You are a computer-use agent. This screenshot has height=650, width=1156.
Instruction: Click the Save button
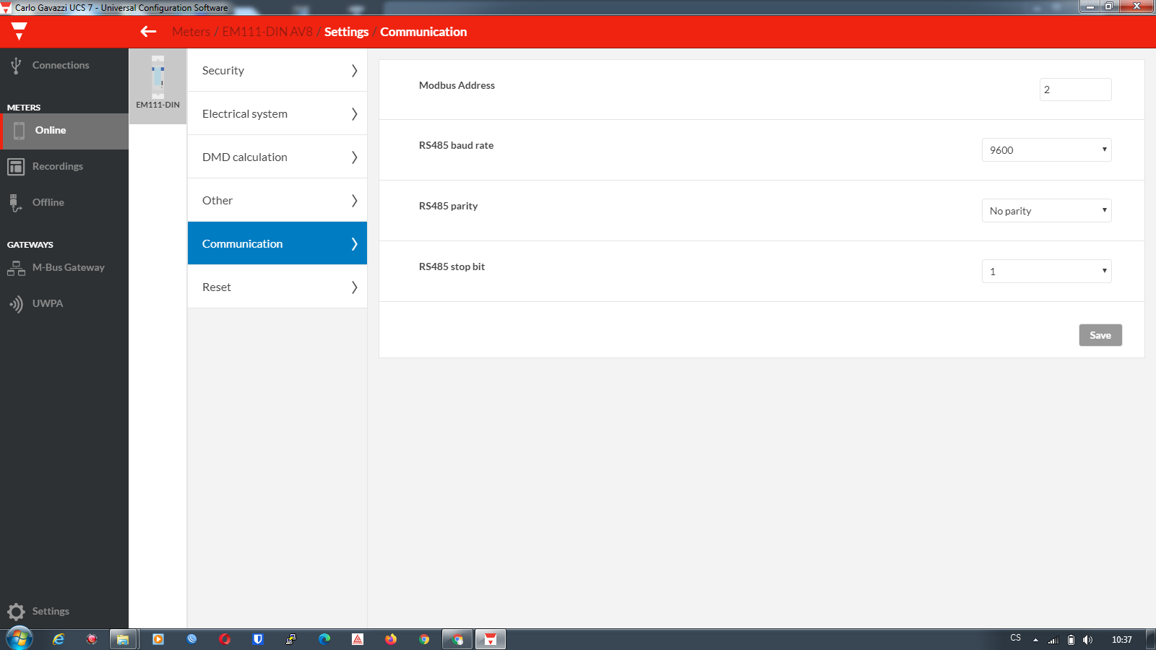pos(1100,335)
